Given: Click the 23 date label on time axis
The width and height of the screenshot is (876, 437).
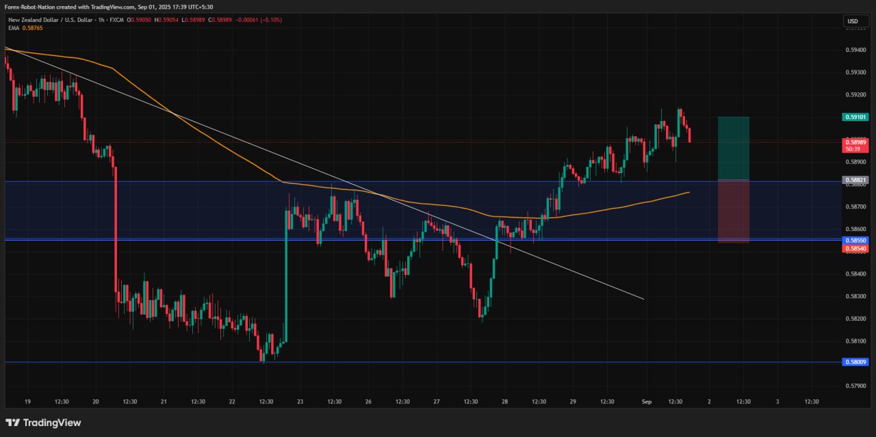Looking at the screenshot, I should coord(300,402).
